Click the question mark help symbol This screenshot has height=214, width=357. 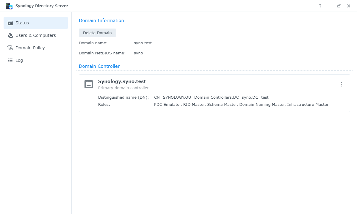coord(320,6)
